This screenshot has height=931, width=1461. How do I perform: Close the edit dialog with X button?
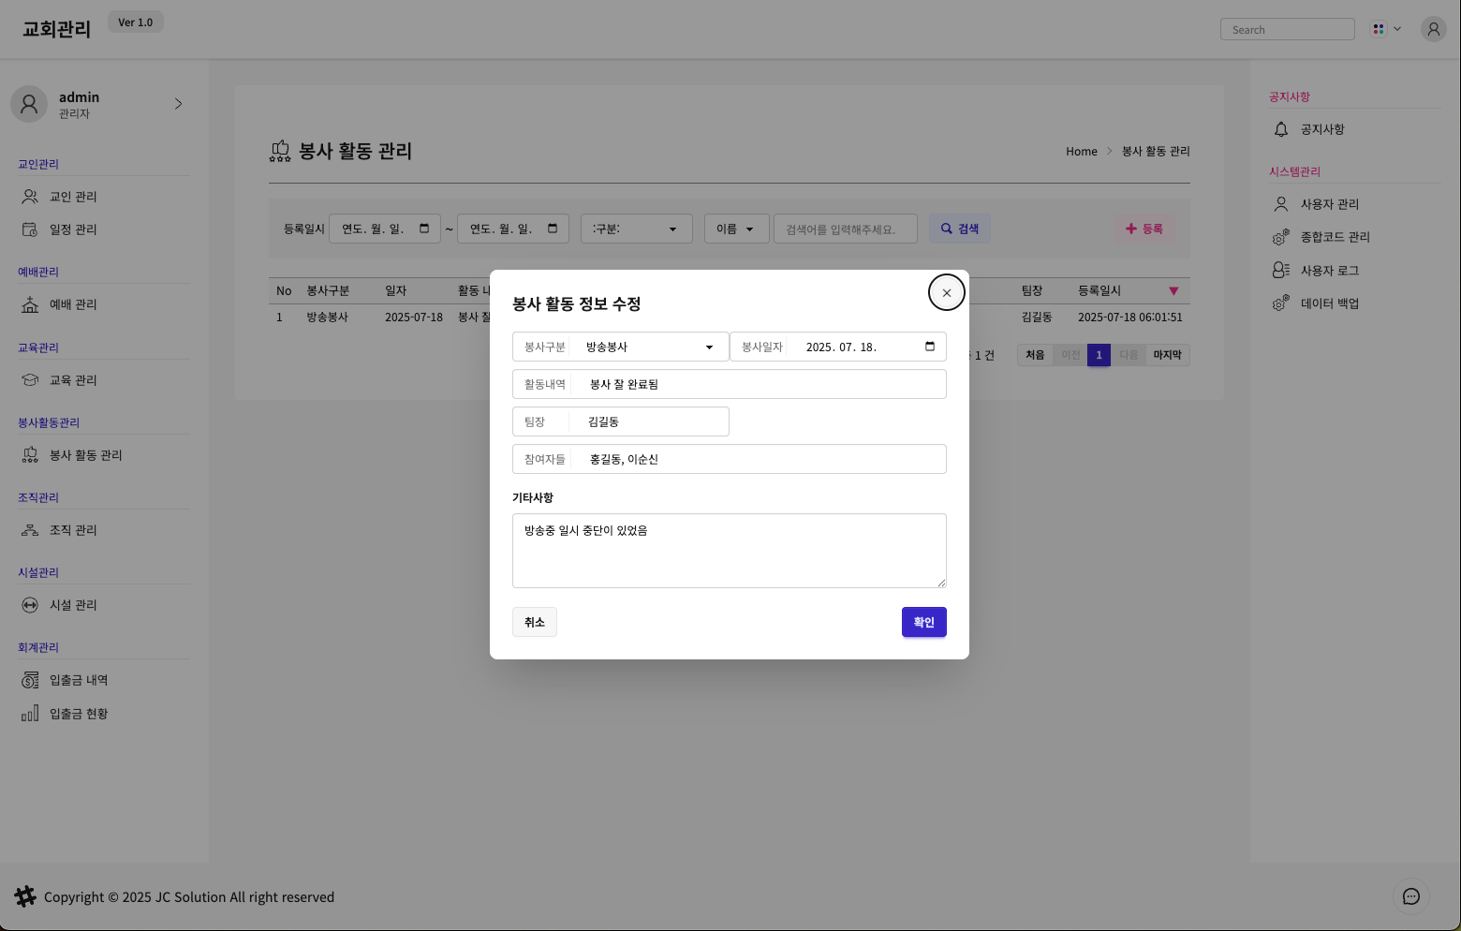pyautogui.click(x=946, y=292)
